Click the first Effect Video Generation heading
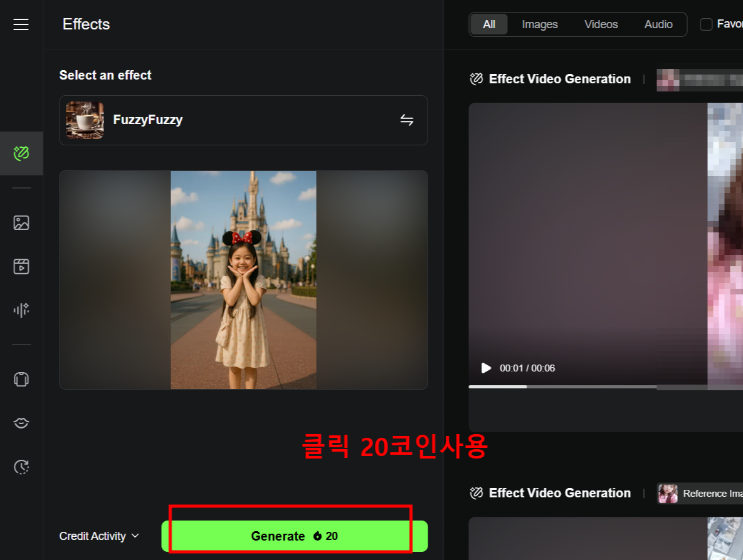This screenshot has height=560, width=743. 560,79
